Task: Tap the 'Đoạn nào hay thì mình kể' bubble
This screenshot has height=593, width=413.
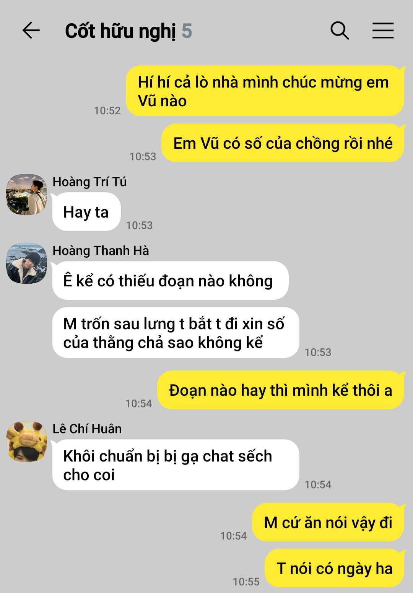Action: pos(281,390)
